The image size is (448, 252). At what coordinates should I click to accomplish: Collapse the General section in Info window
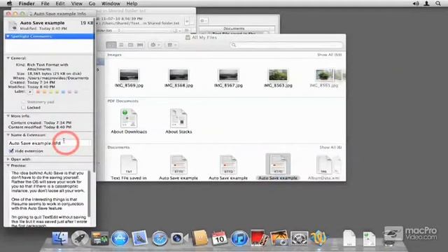8,58
